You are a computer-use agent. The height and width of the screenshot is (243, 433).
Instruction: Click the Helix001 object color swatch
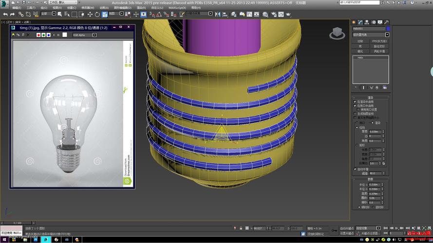[388, 29]
